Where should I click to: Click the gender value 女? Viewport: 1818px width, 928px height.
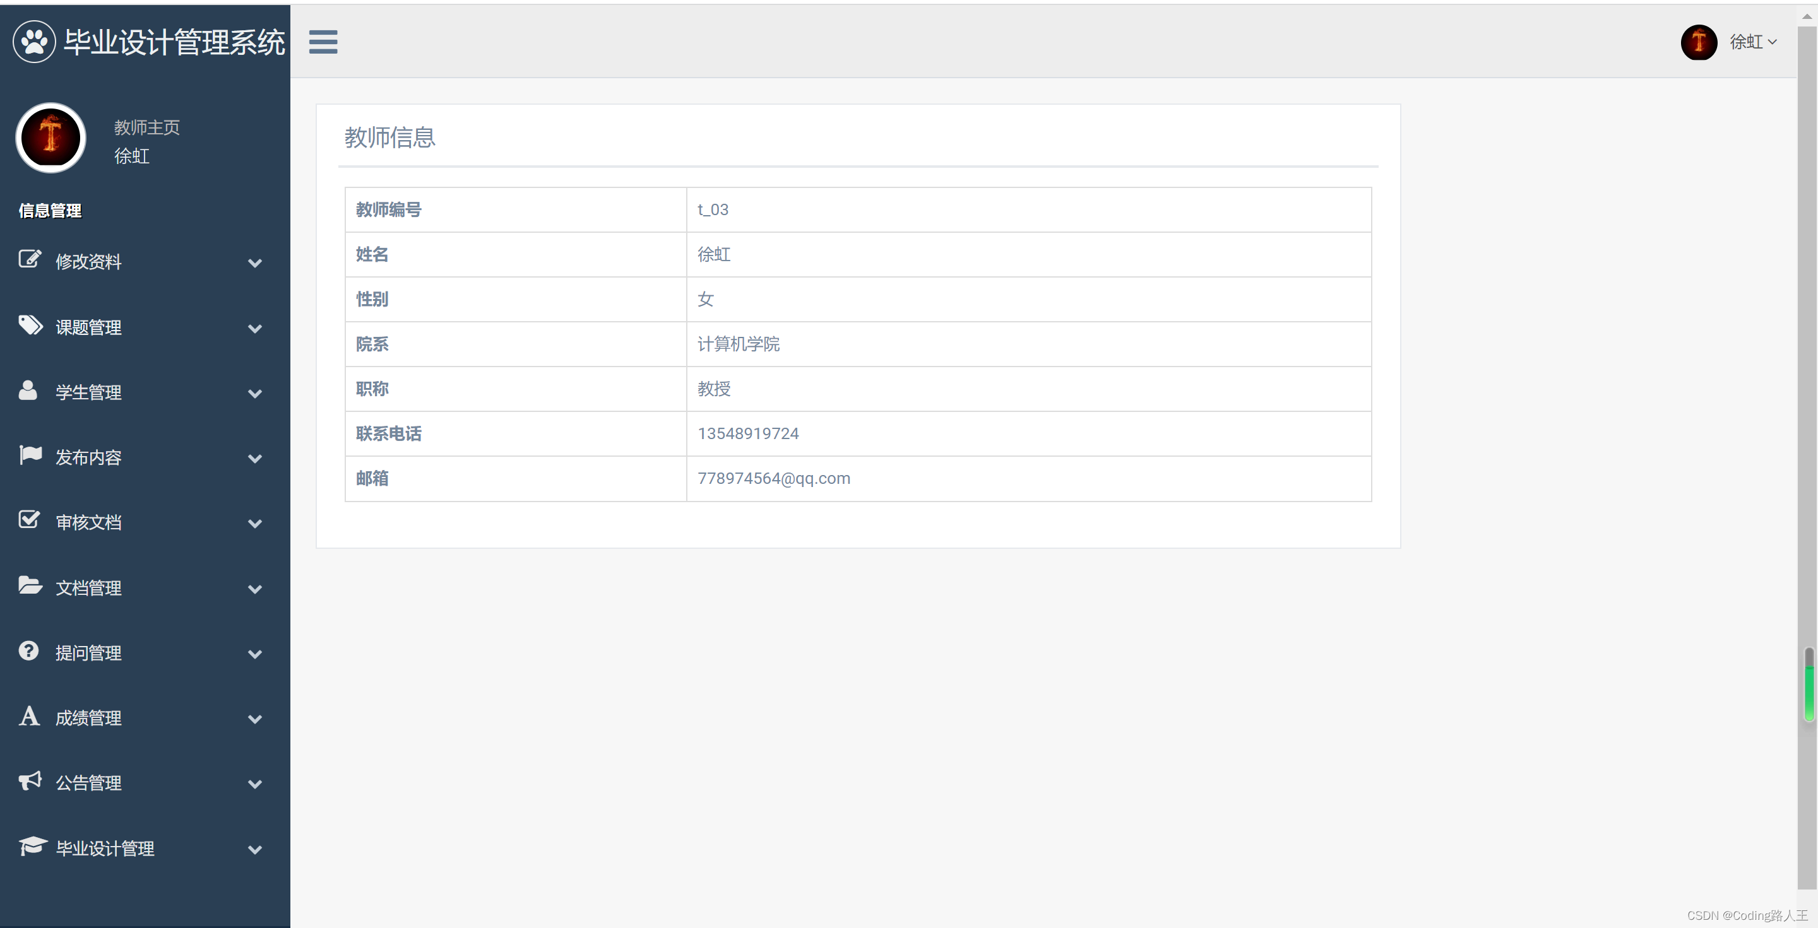tap(706, 299)
